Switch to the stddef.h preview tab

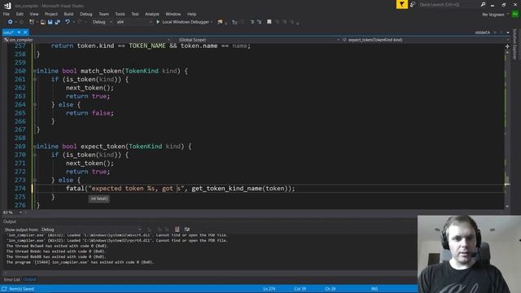483,33
